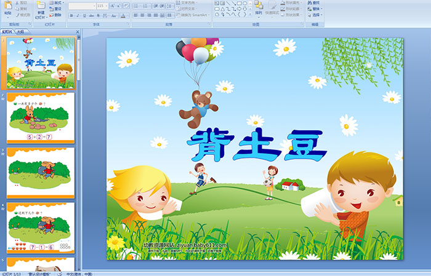Select the Format Painter (格式刷) tool
431x276 pixels.
pyautogui.click(x=23, y=15)
